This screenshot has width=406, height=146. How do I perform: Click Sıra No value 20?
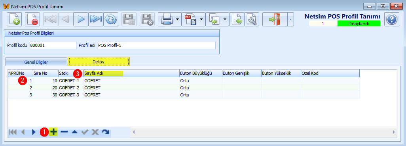(46, 87)
